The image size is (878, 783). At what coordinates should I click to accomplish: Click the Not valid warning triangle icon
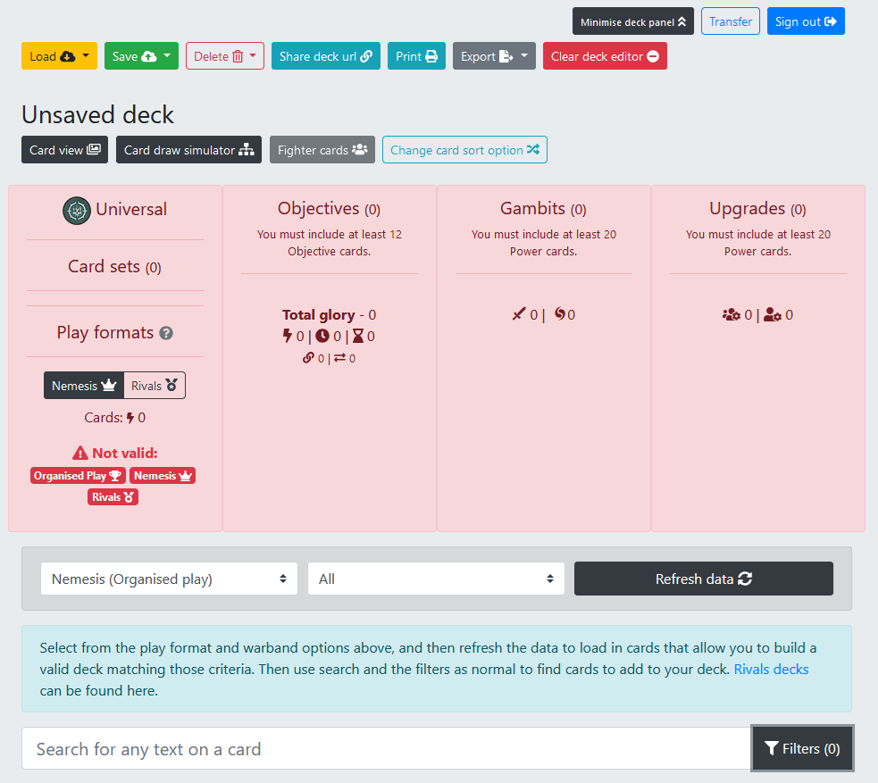click(79, 454)
